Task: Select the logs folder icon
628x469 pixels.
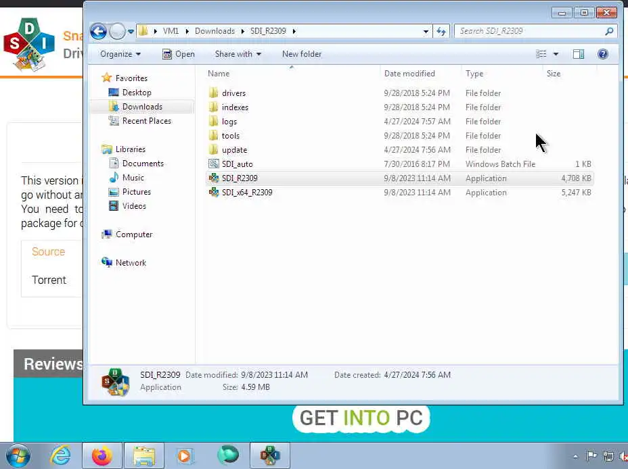Action: (x=214, y=122)
